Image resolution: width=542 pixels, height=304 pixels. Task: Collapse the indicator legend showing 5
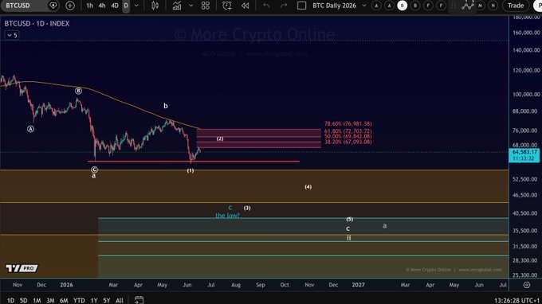click(11, 35)
